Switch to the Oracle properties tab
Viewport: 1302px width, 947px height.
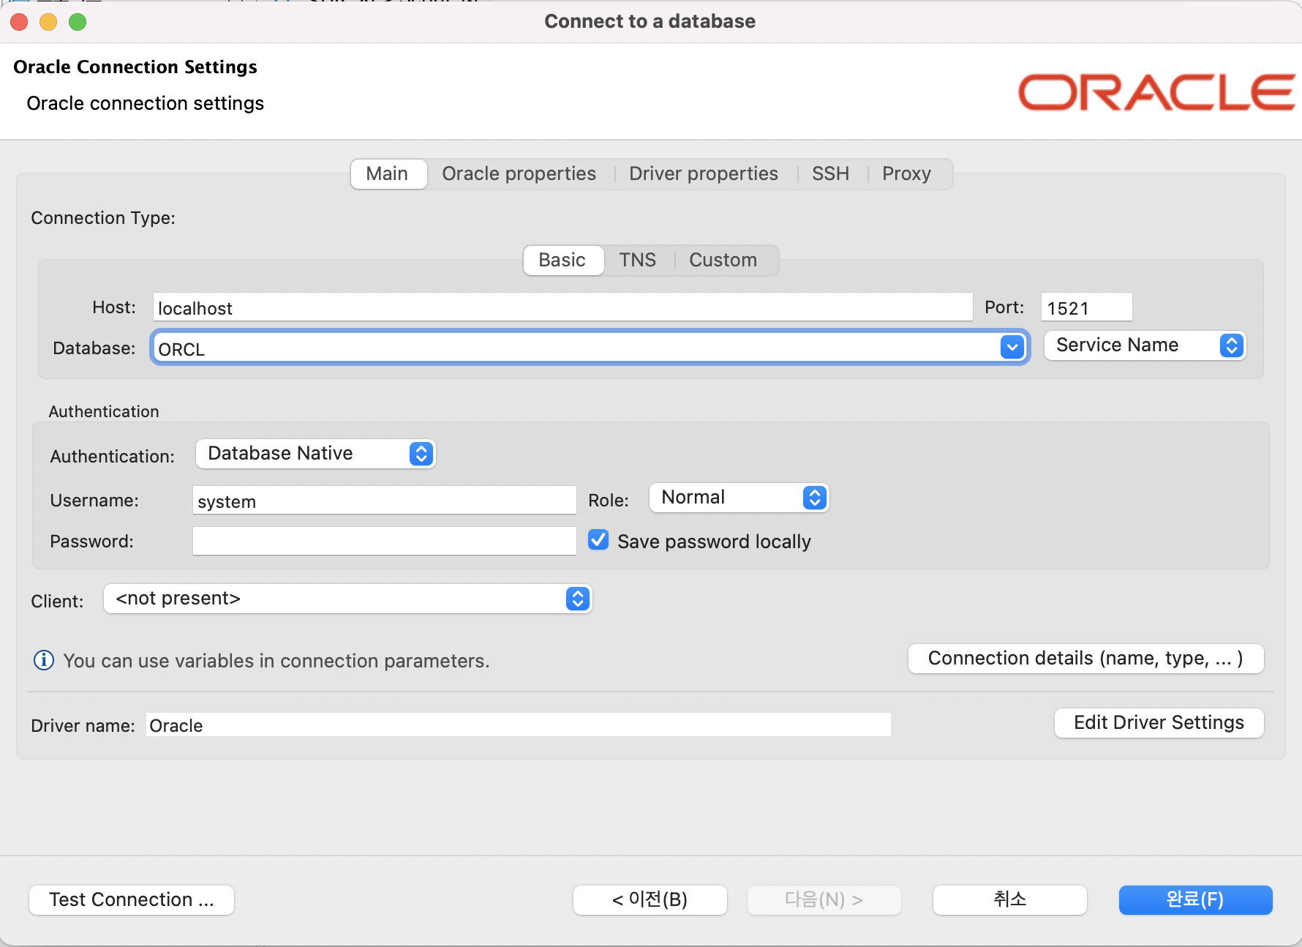519,173
